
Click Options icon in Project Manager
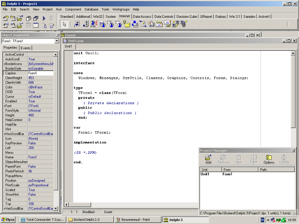pyautogui.click(x=269, y=159)
